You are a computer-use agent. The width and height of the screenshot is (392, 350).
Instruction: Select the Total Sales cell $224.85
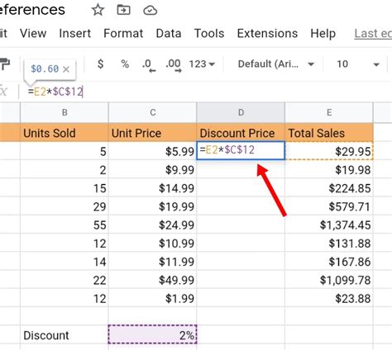click(x=329, y=188)
